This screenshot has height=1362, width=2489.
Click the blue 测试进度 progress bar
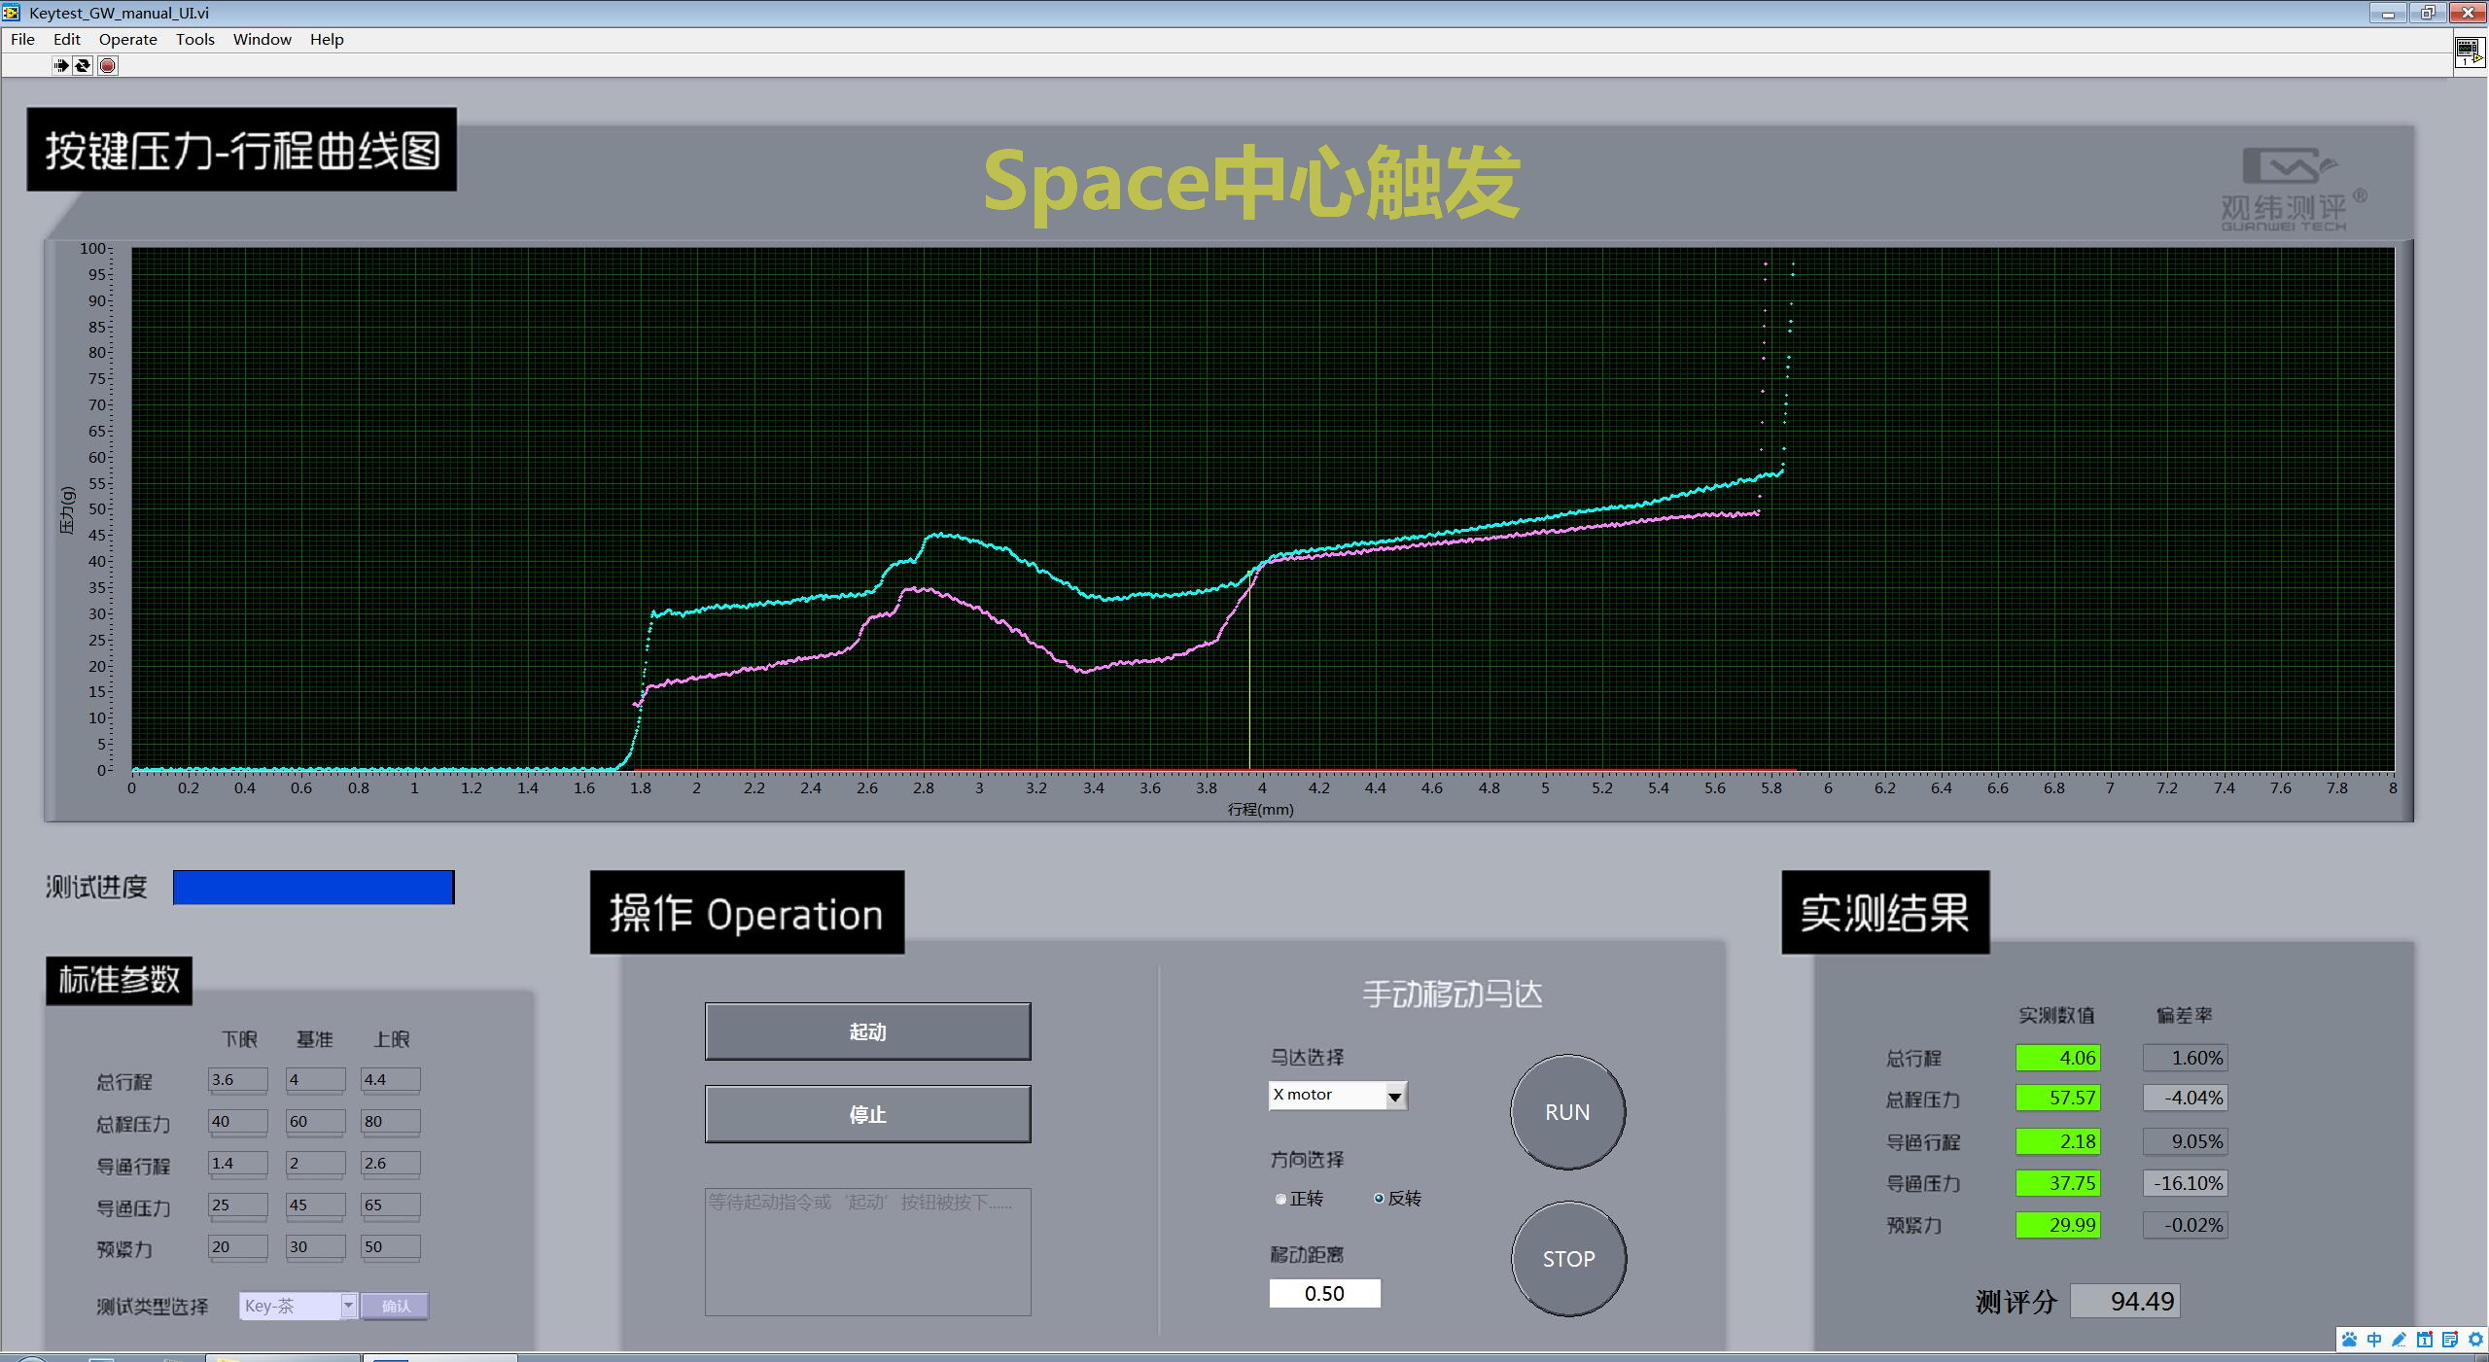click(x=313, y=887)
